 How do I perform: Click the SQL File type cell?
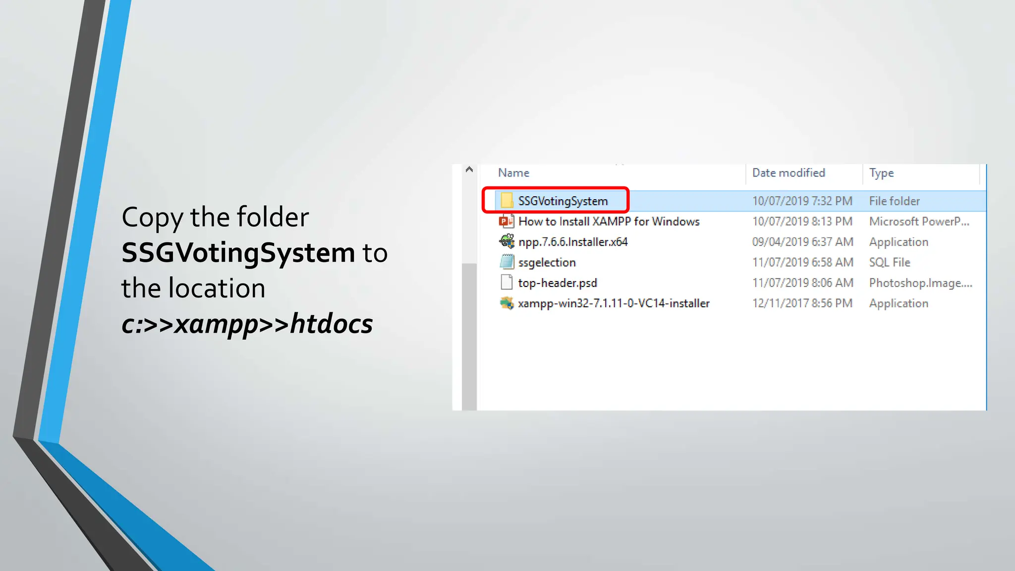tap(890, 262)
